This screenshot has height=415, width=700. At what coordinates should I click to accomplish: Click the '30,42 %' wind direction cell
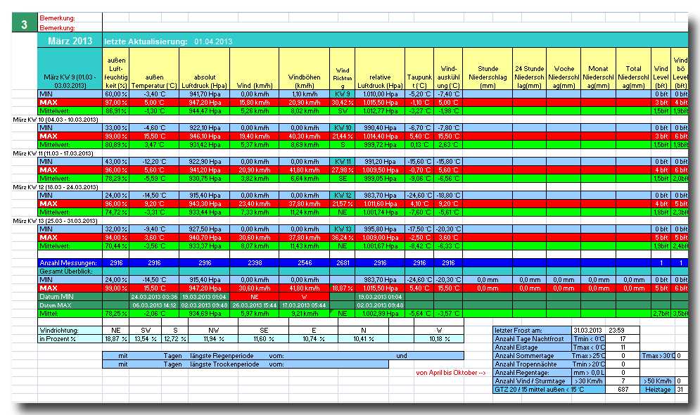coord(343,103)
